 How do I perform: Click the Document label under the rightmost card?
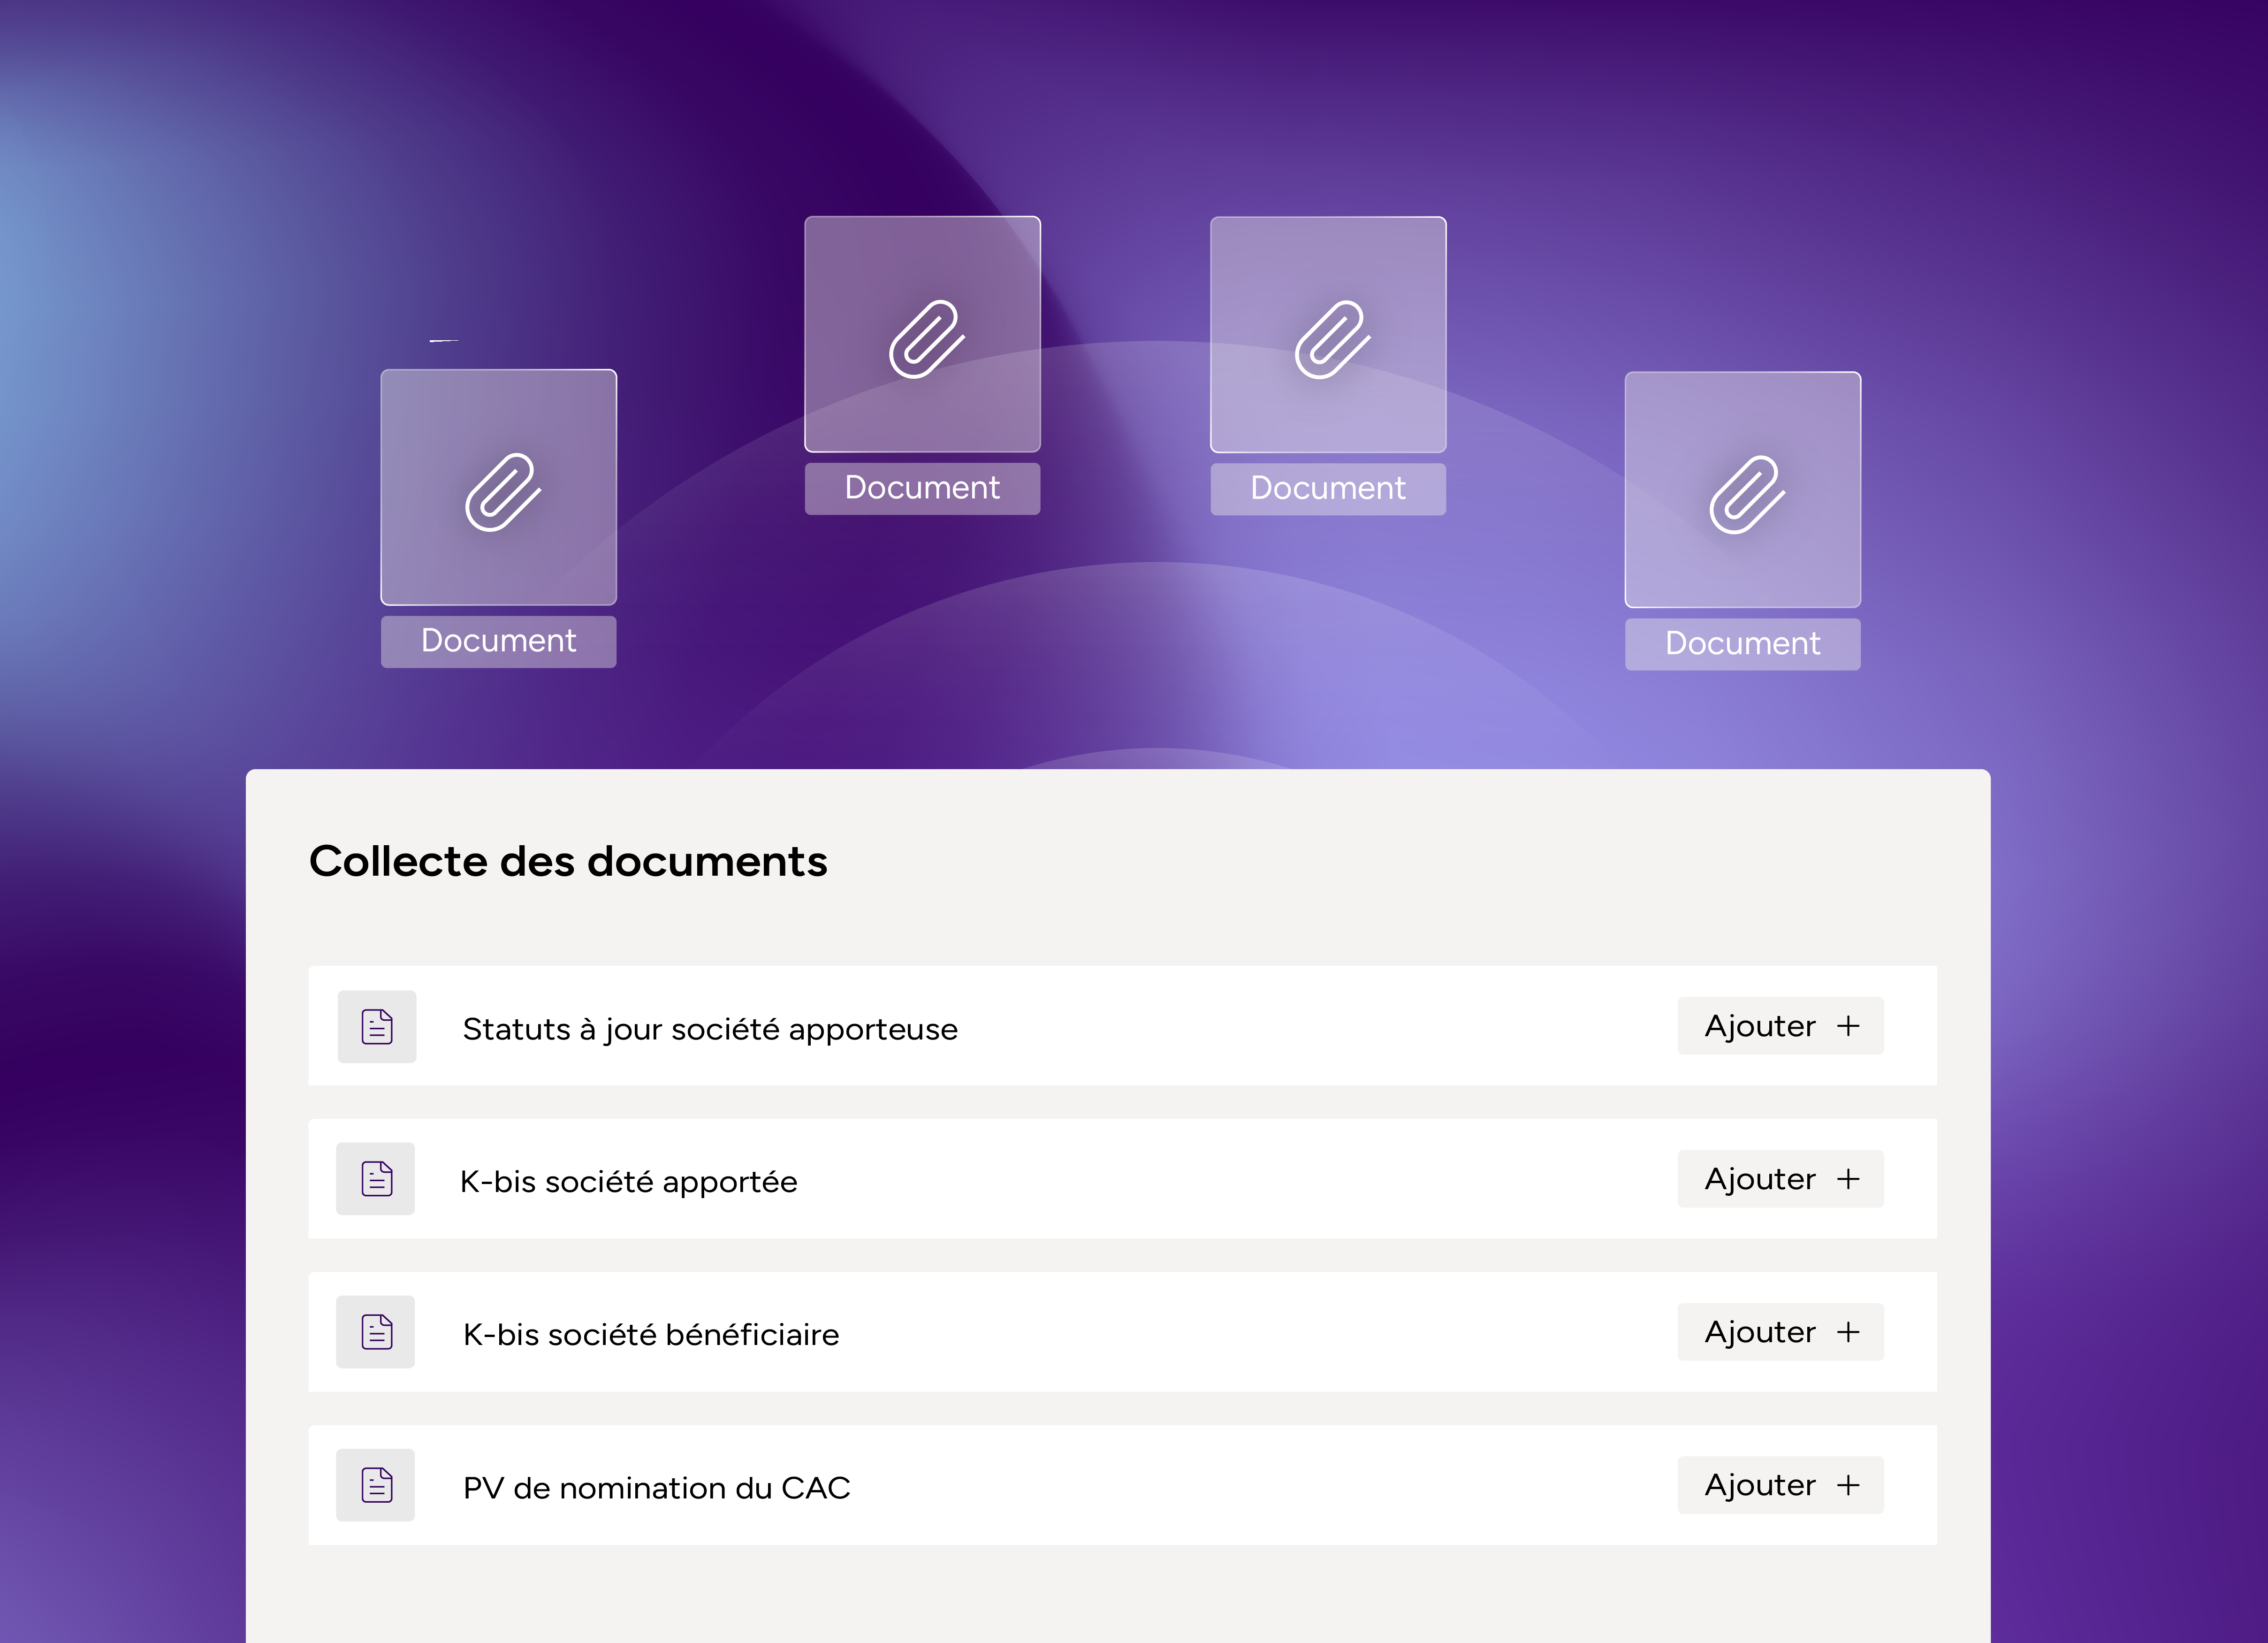(1742, 644)
